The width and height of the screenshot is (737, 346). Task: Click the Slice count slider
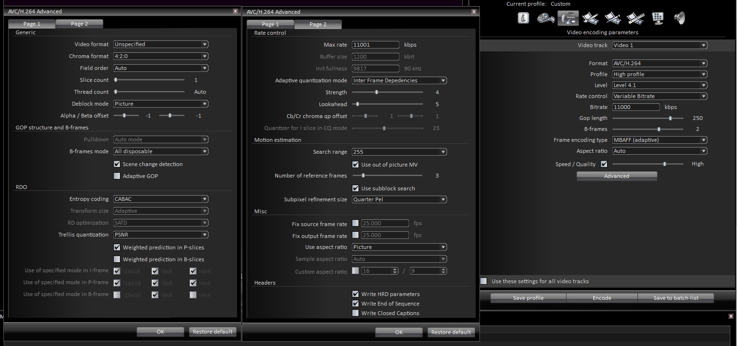click(149, 80)
